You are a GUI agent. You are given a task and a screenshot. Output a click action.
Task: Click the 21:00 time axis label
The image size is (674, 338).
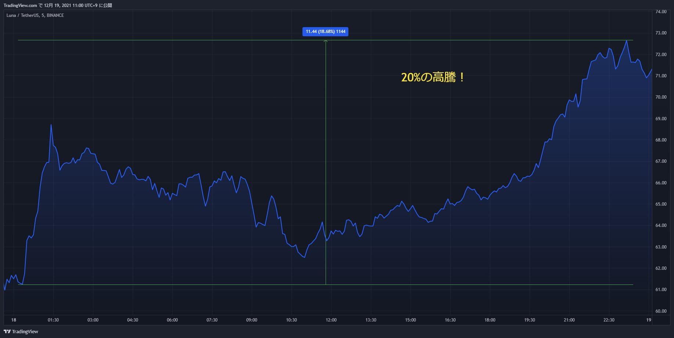click(569, 320)
